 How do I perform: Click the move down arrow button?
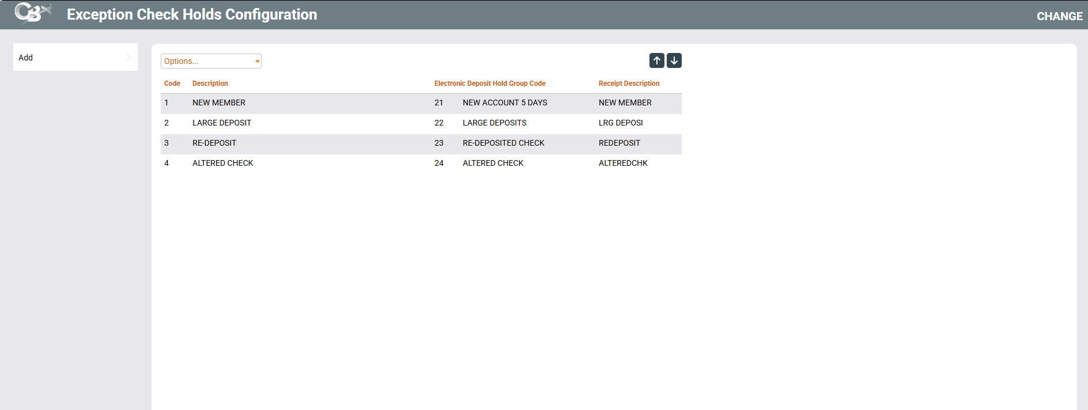pos(674,60)
